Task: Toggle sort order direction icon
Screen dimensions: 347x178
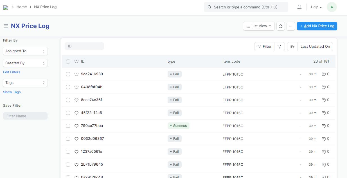Action: click(x=292, y=47)
